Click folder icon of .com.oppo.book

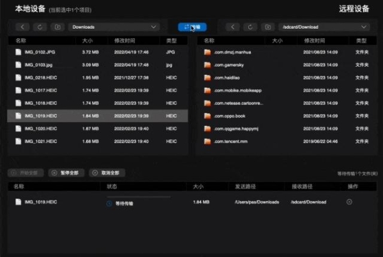click(x=207, y=116)
